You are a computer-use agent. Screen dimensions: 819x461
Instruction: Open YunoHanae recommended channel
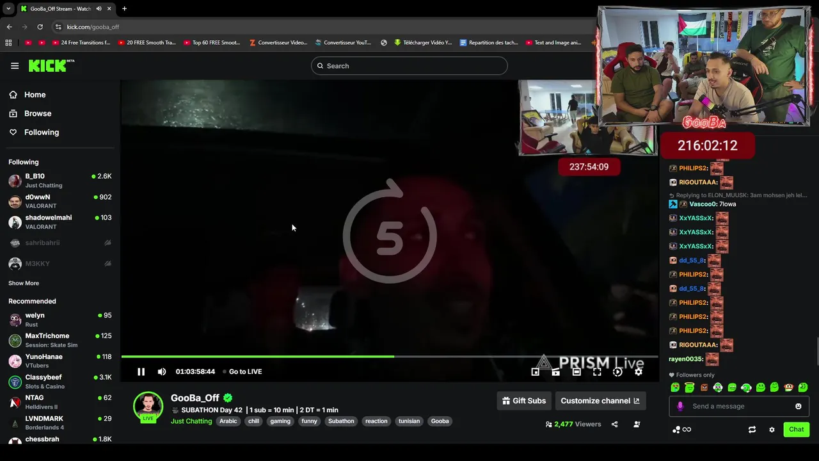pos(60,360)
